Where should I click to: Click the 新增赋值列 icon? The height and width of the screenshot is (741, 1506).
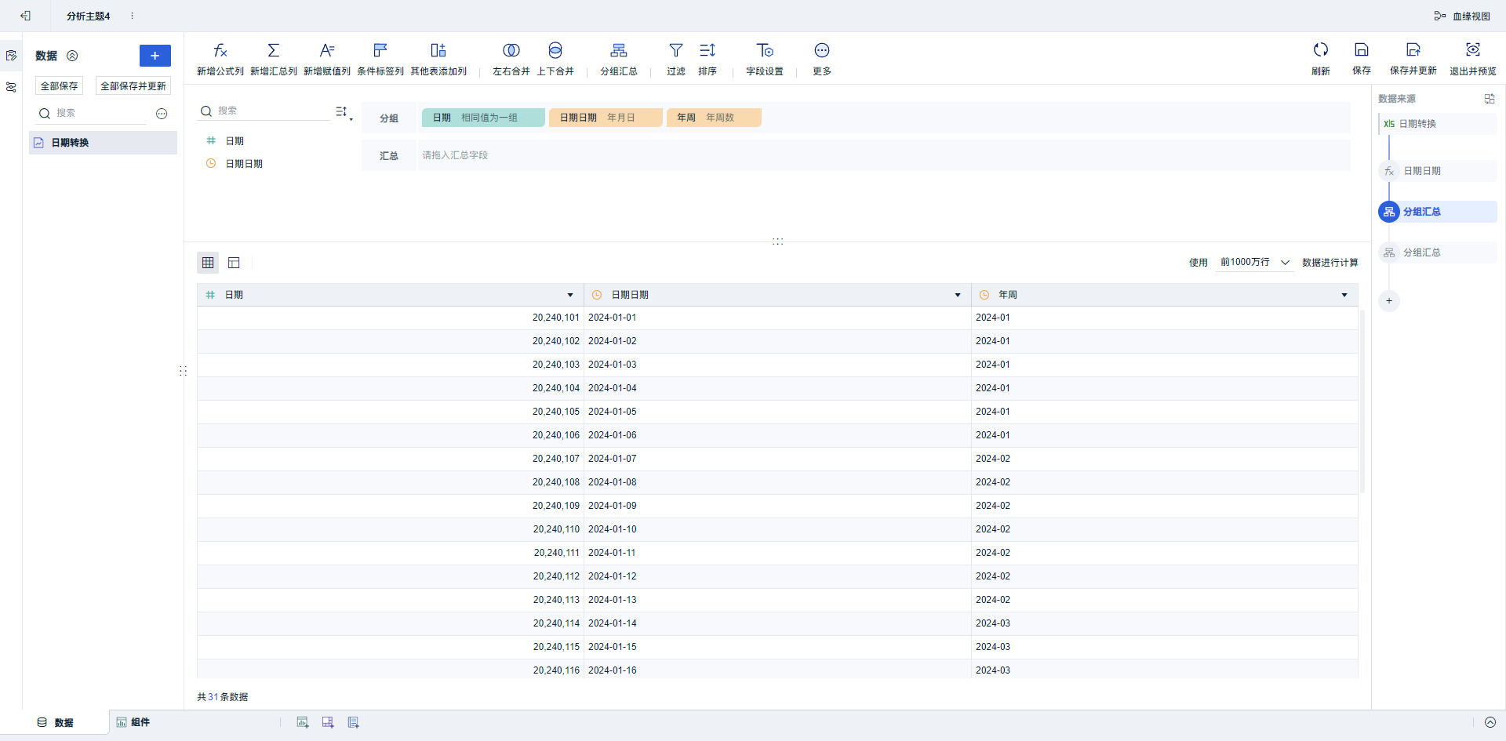click(x=327, y=50)
